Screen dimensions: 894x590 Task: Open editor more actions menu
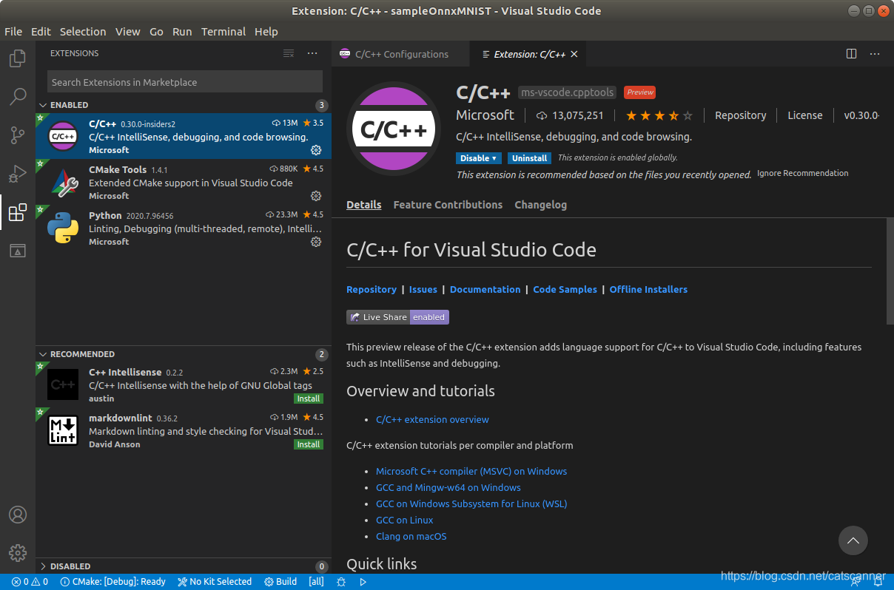click(x=875, y=54)
